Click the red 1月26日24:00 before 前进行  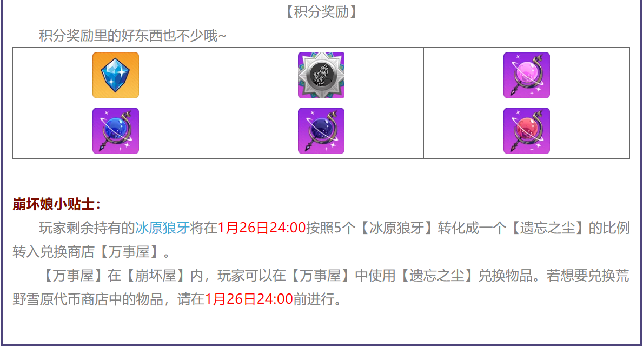[249, 299]
